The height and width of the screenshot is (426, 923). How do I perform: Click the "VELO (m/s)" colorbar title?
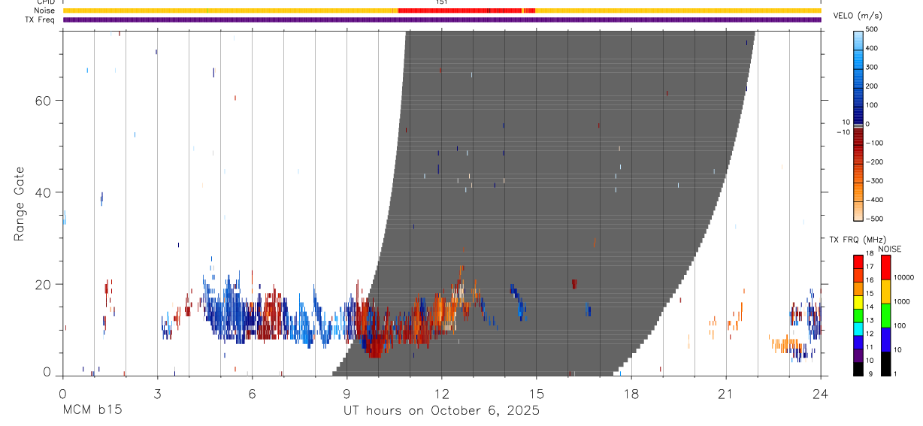[859, 16]
